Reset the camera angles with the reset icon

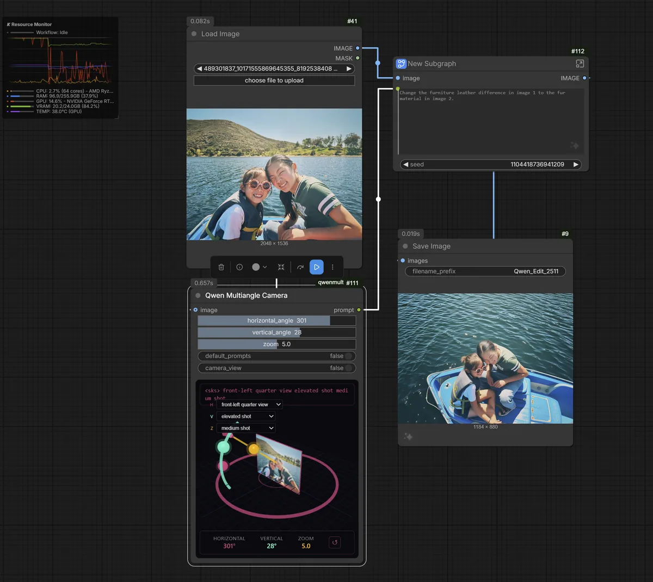[x=335, y=542]
